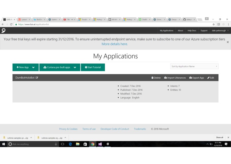Expand the New App dropdown arrow
Viewport: 231px width, 164px height.
tap(33, 67)
